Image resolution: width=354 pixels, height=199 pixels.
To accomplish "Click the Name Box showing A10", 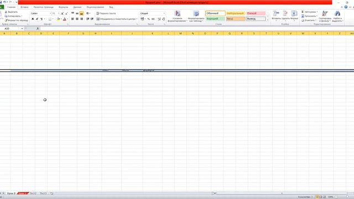I will pyautogui.click(x=12, y=29).
